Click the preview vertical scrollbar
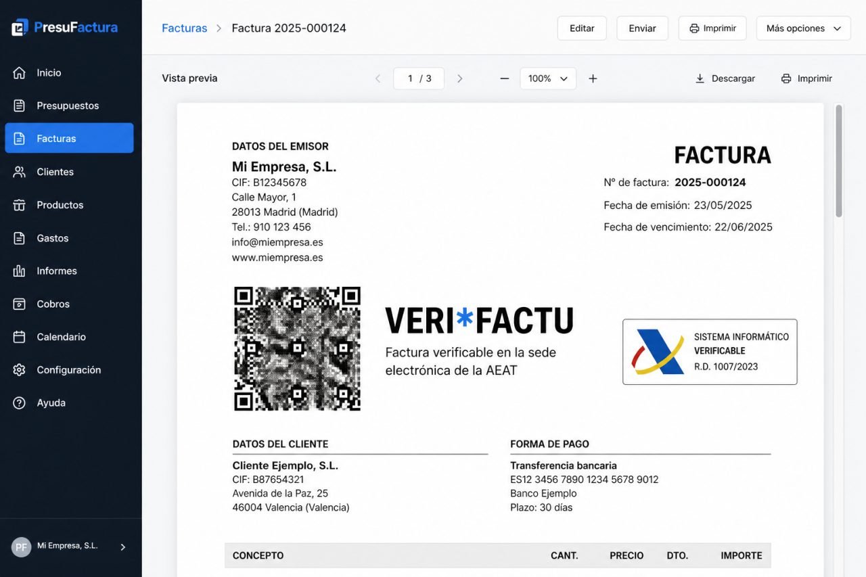866x577 pixels. pos(839,161)
